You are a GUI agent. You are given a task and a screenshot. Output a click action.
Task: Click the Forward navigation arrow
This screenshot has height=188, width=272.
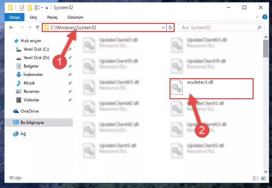[x=22, y=27]
